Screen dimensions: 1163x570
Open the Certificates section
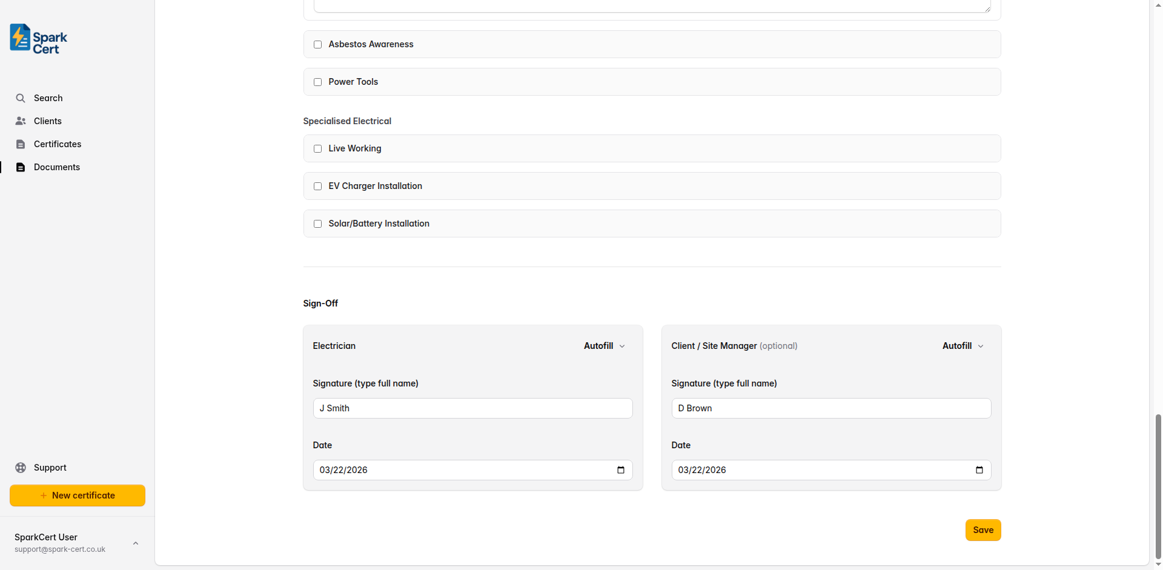coord(58,144)
